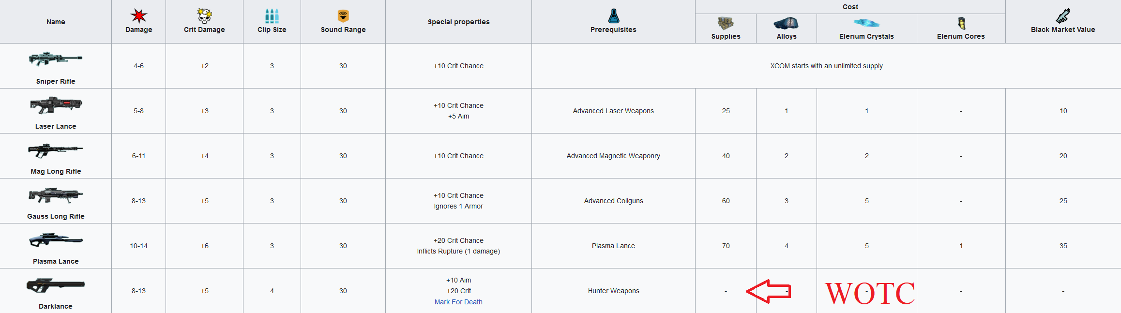Click the Gauss Long Rifle image

(56, 195)
